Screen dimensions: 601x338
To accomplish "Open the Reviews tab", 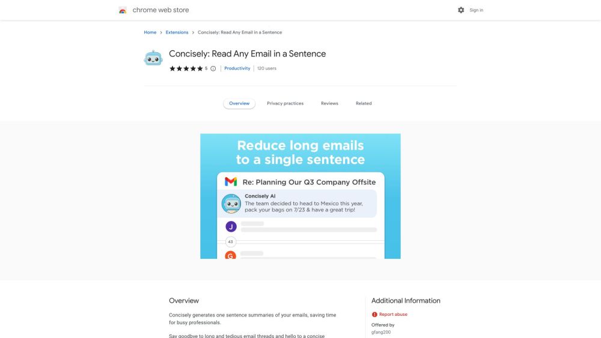I will pyautogui.click(x=329, y=103).
